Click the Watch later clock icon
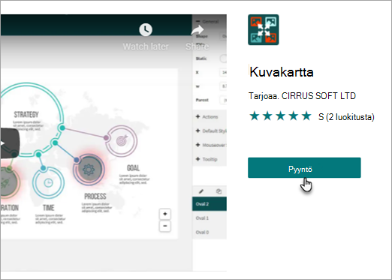 point(146,29)
